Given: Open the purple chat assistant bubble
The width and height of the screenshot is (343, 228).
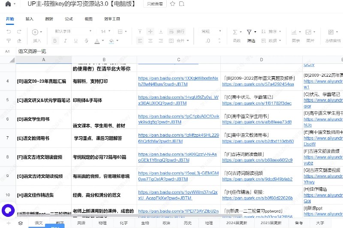Looking at the screenshot, I should [8, 210].
